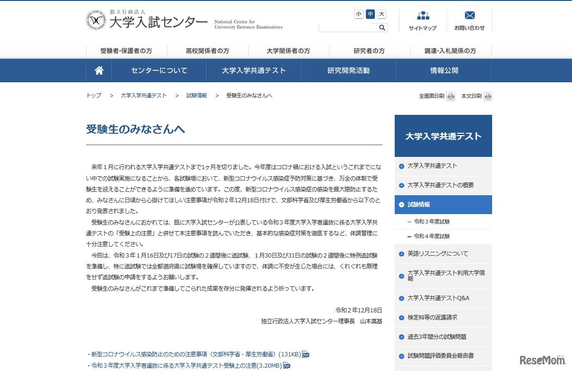Open the 大学入学共通テスト menu tab

pos(253,70)
